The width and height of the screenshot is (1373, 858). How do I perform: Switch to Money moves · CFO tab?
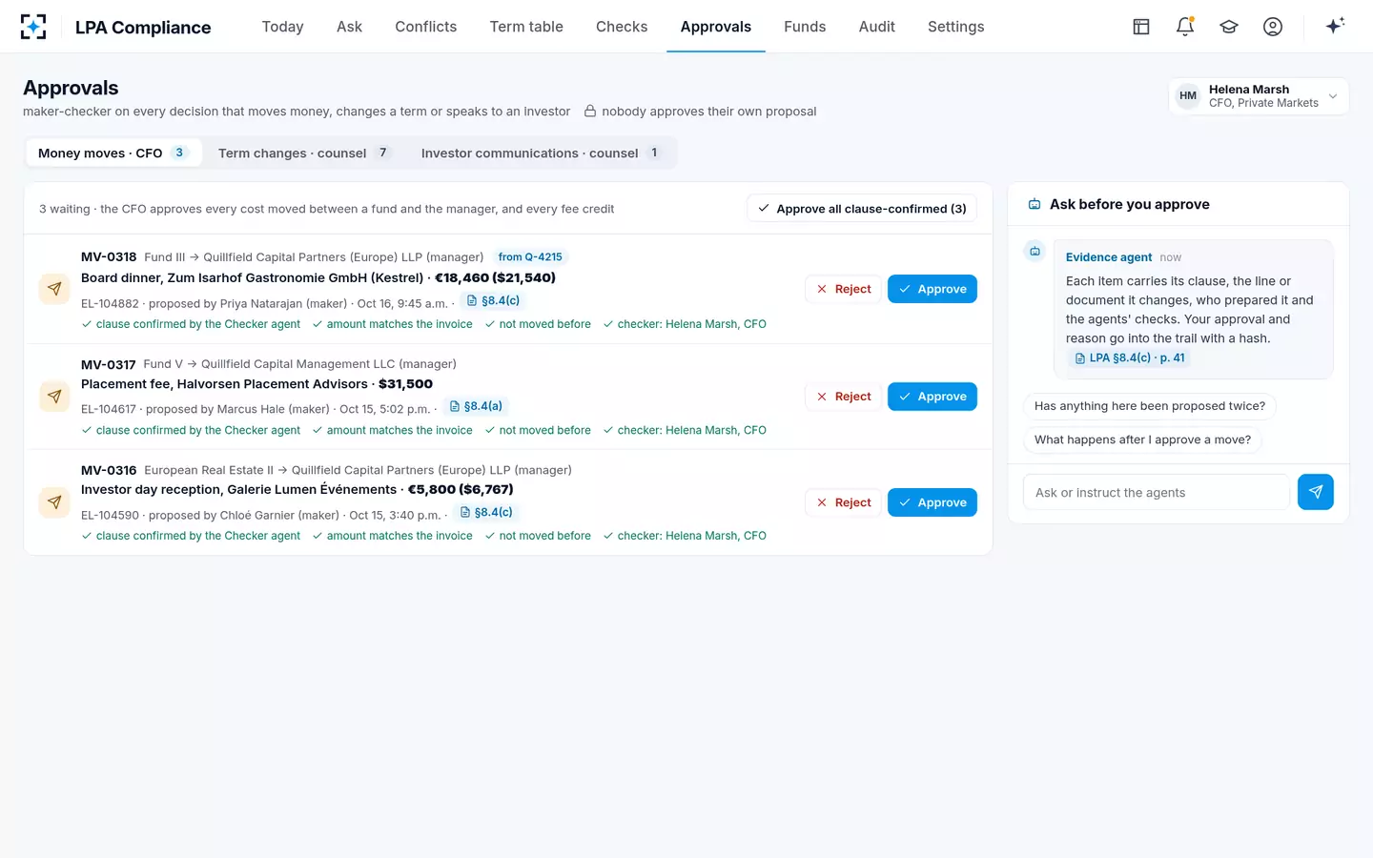pyautogui.click(x=113, y=153)
